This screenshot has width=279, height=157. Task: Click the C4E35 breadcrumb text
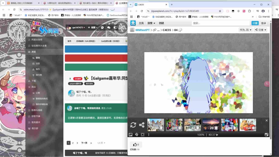click(x=167, y=30)
